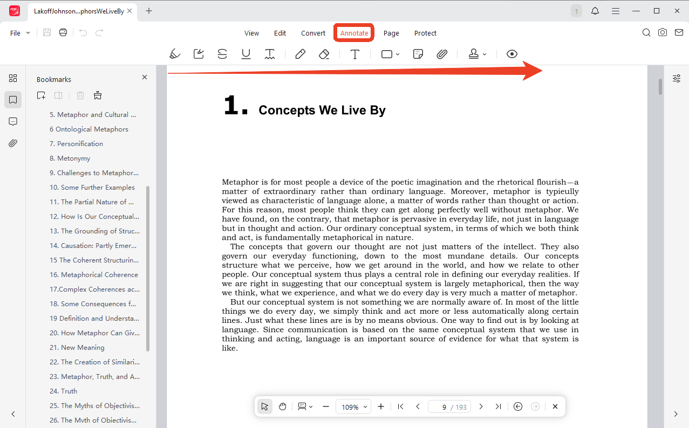
Task: Add a new tab with plus
Action: click(x=149, y=11)
